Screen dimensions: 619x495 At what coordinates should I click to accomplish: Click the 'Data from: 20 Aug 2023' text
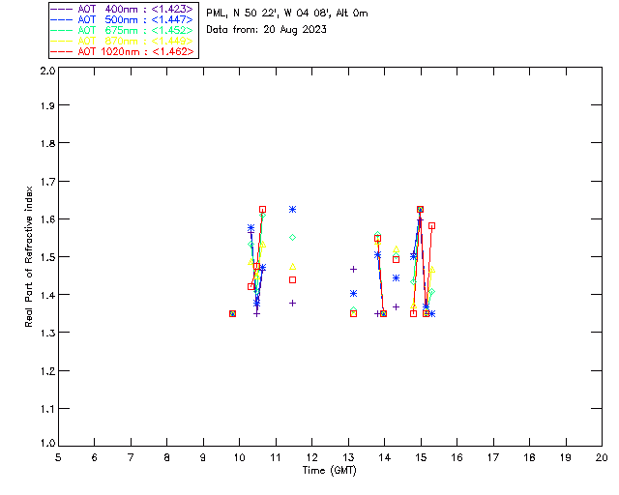click(x=267, y=30)
